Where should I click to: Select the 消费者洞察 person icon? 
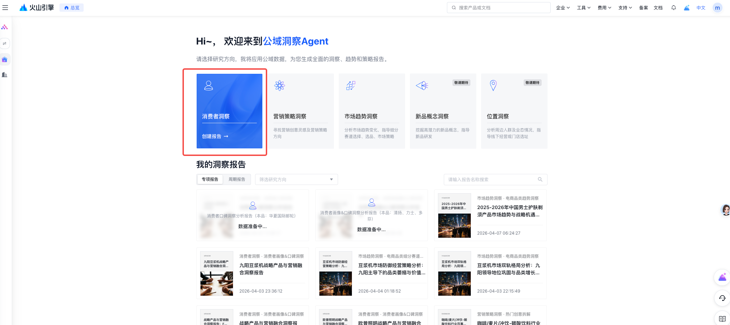pyautogui.click(x=208, y=85)
